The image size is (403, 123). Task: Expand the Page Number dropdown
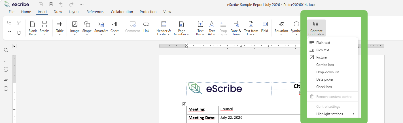(182, 28)
